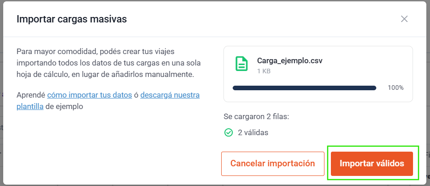Click the green check circle icon

point(229,132)
